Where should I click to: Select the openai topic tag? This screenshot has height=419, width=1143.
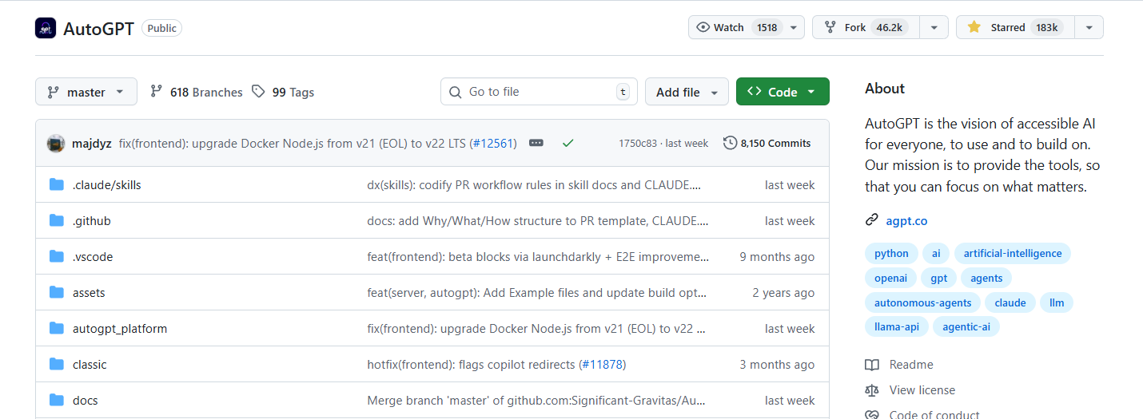(890, 279)
